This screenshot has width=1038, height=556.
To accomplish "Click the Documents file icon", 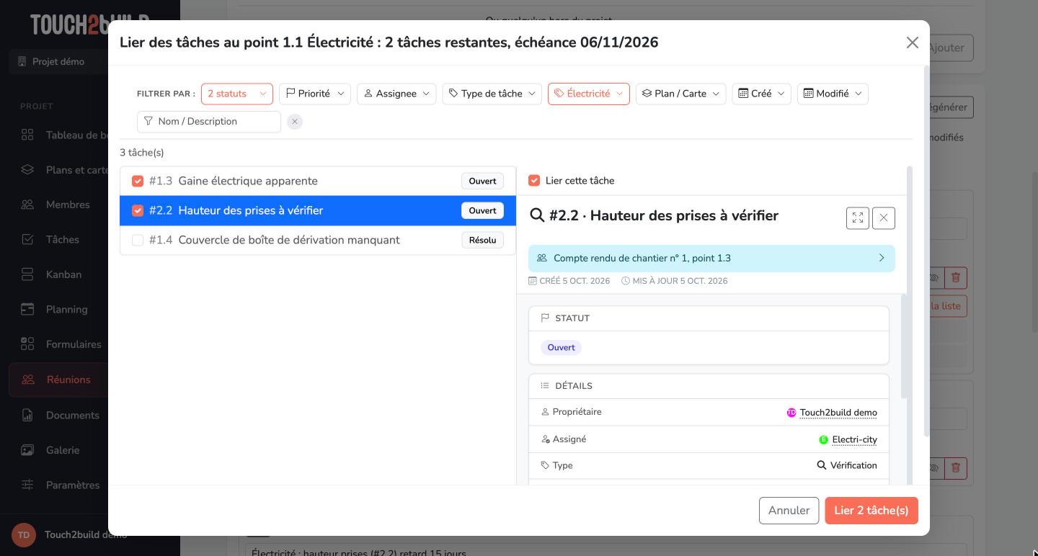I will [27, 415].
